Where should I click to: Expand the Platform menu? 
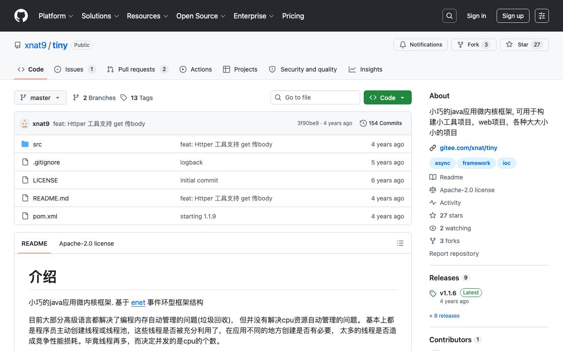click(x=56, y=16)
